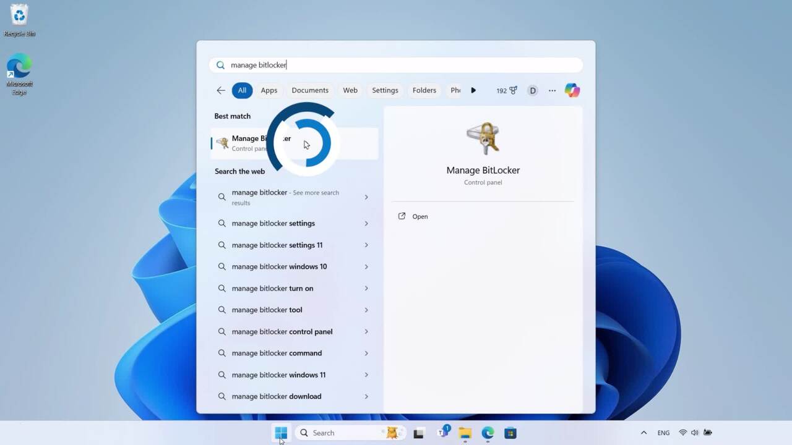This screenshot has width=792, height=445.
Task: Click the search input with 'manage bitlocker'
Action: point(396,65)
